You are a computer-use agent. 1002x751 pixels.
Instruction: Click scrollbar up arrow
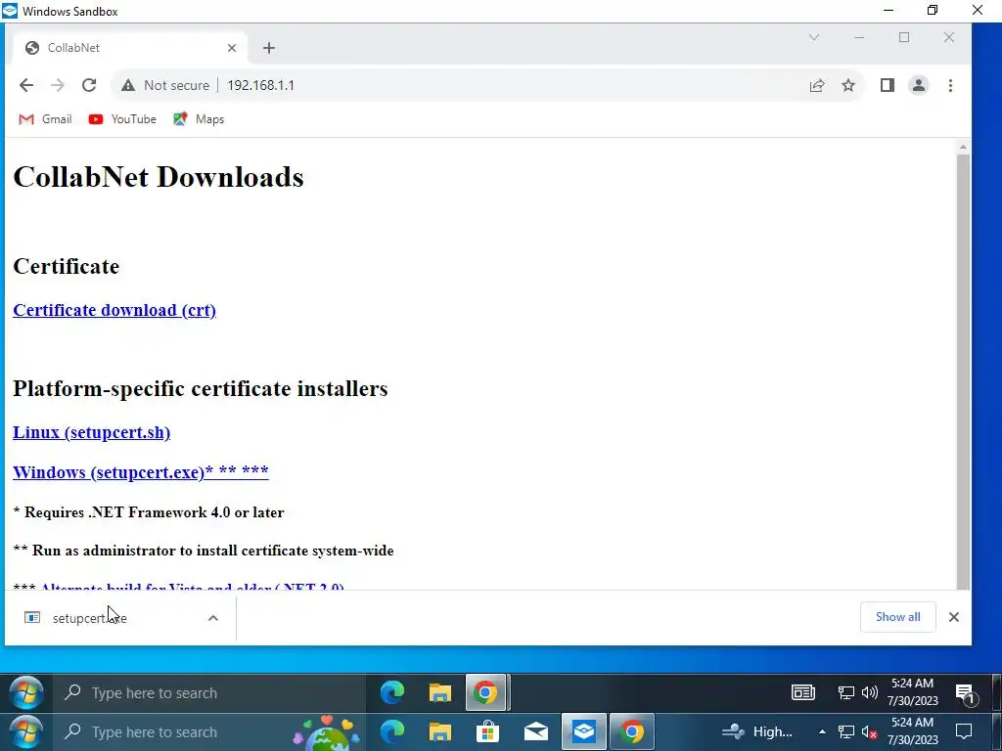tap(963, 148)
